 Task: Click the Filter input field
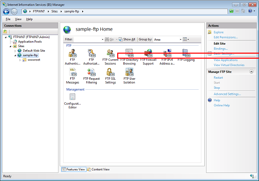point(87,40)
